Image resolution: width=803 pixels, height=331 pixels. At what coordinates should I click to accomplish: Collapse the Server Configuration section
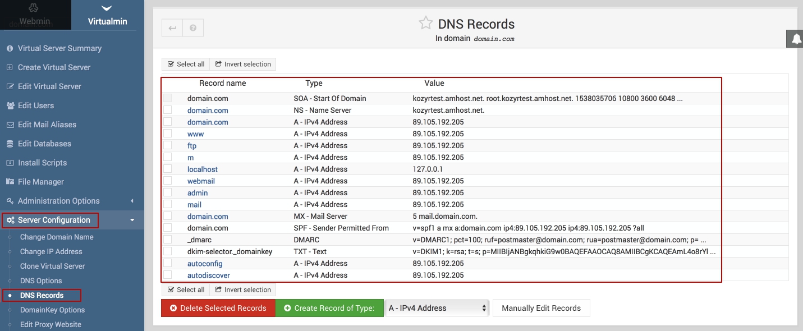pos(132,220)
